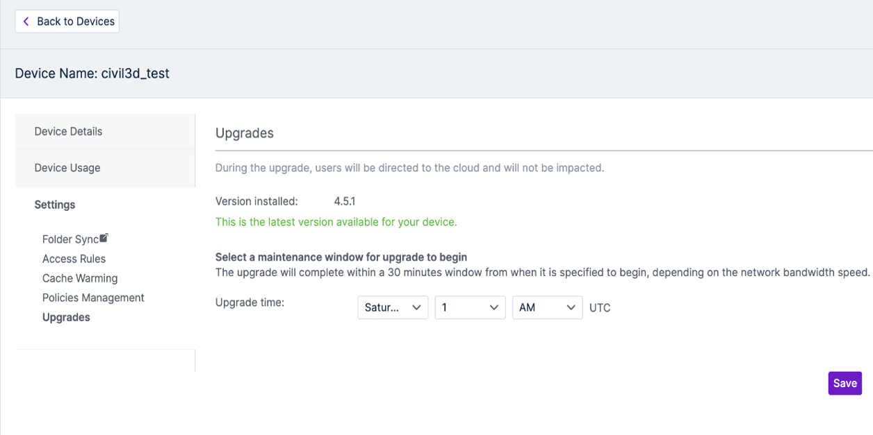The image size is (873, 435).
Task: Select Device Usage in the sidebar
Action: [68, 167]
